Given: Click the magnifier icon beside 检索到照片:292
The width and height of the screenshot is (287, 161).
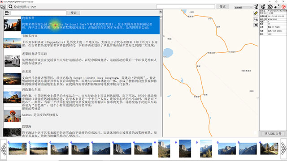Looking at the screenshot, I should pyautogui.click(x=10, y=7).
